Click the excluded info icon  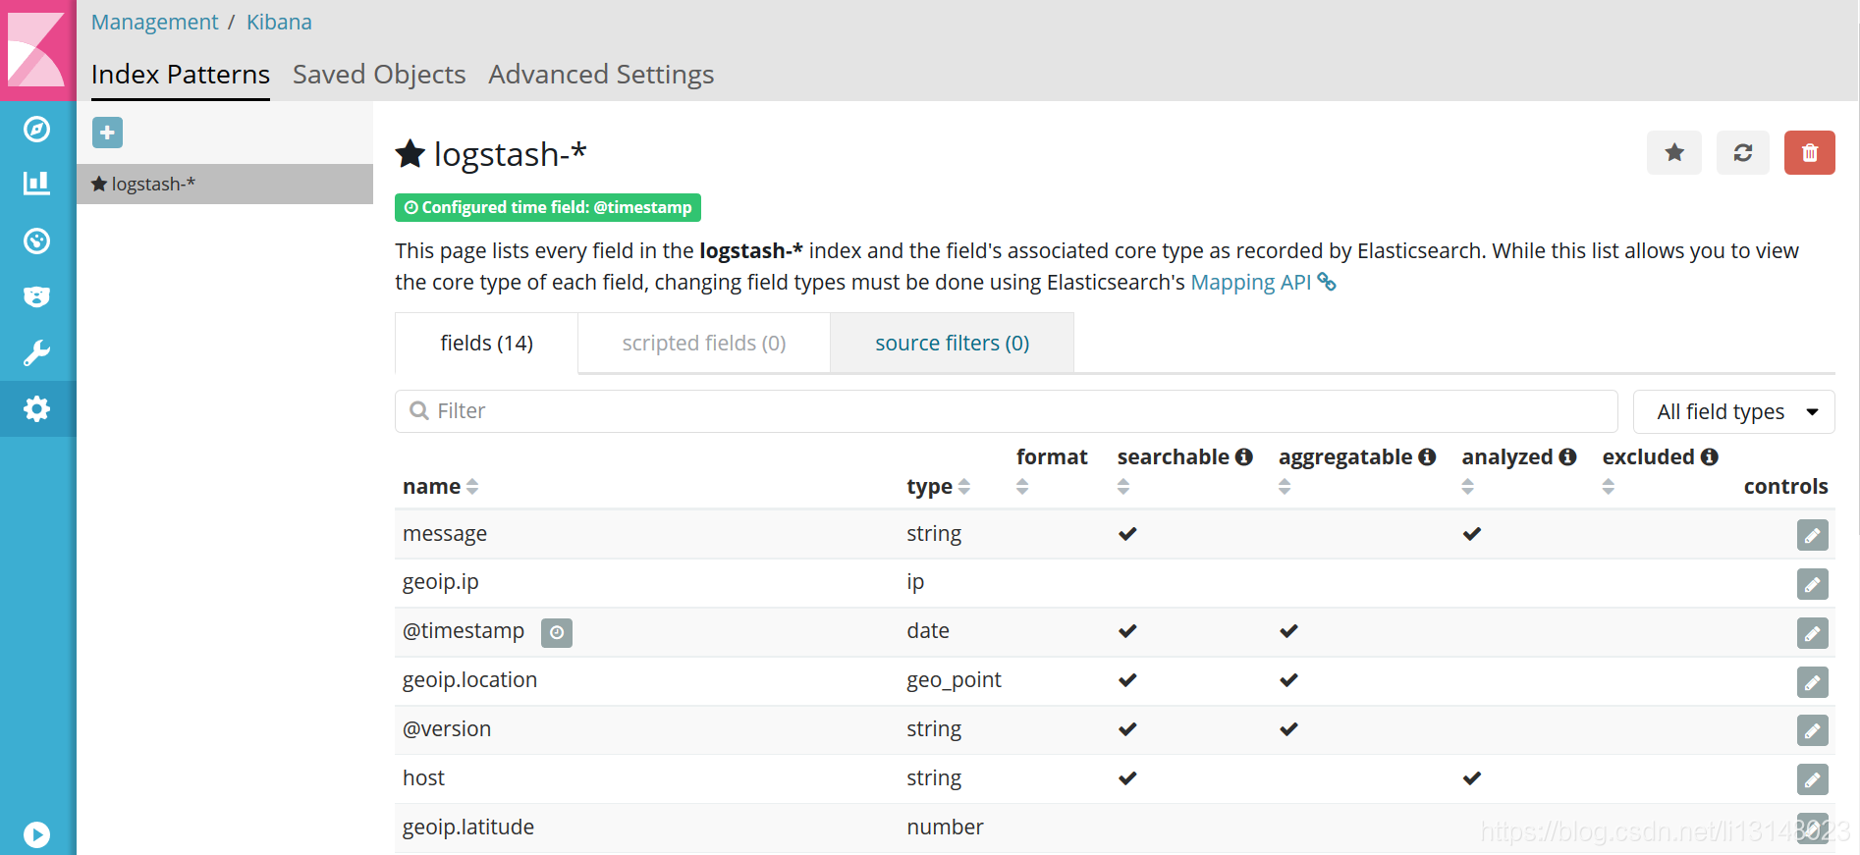[x=1710, y=456]
